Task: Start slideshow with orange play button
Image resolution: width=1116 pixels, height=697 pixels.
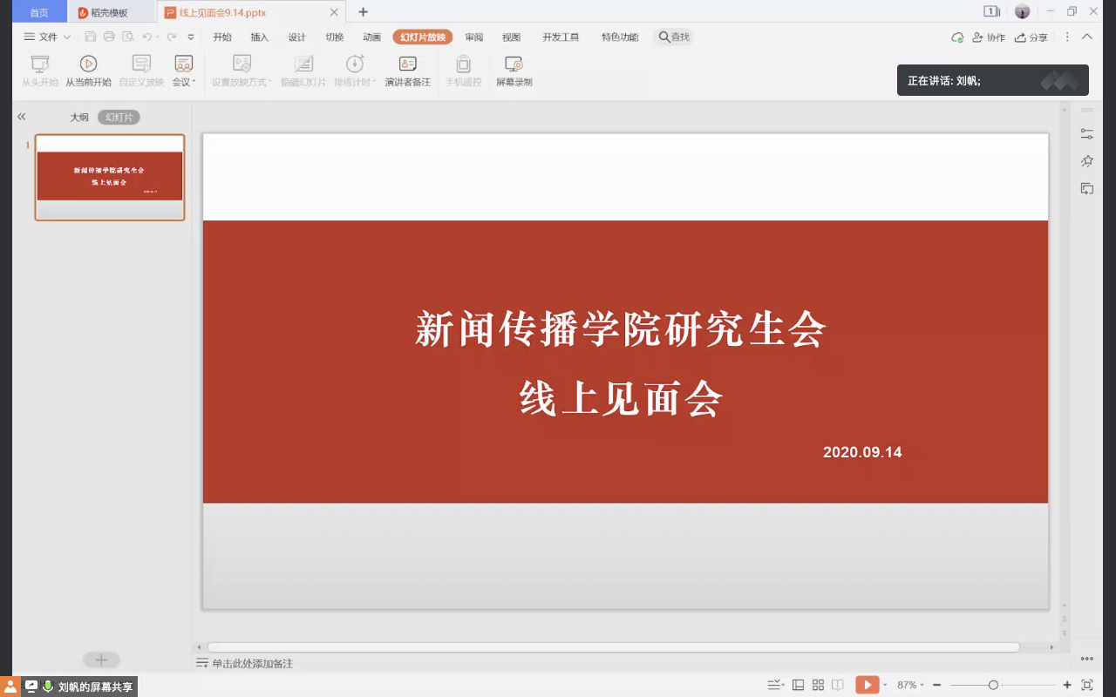Action: pyautogui.click(x=866, y=685)
